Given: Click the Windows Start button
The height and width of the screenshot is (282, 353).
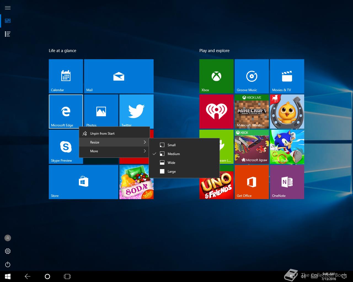Looking at the screenshot, I should (8, 276).
